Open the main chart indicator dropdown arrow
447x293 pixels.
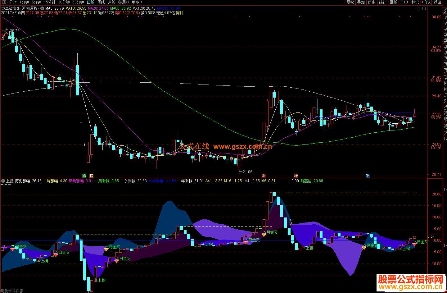pos(42,8)
